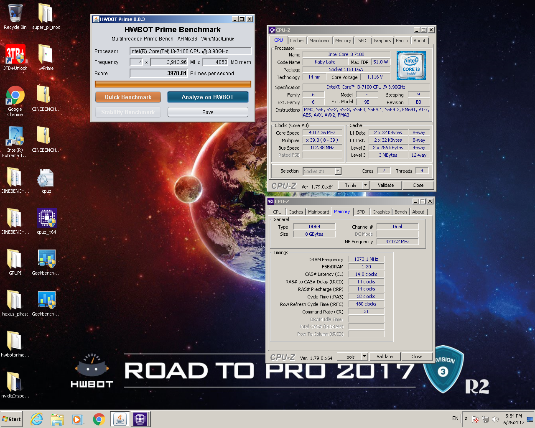Switch to Graphics tab in upper CPU-Z
This screenshot has width=535, height=428.
point(382,41)
